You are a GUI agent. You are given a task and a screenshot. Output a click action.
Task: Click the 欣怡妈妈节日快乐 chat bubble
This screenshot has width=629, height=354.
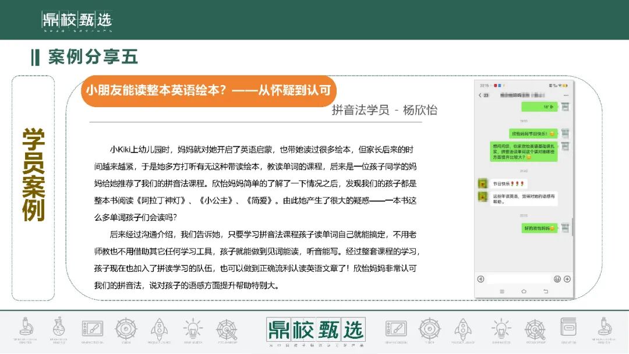(x=533, y=133)
